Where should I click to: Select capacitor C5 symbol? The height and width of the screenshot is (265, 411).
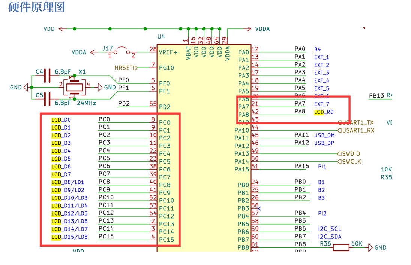(x=48, y=99)
